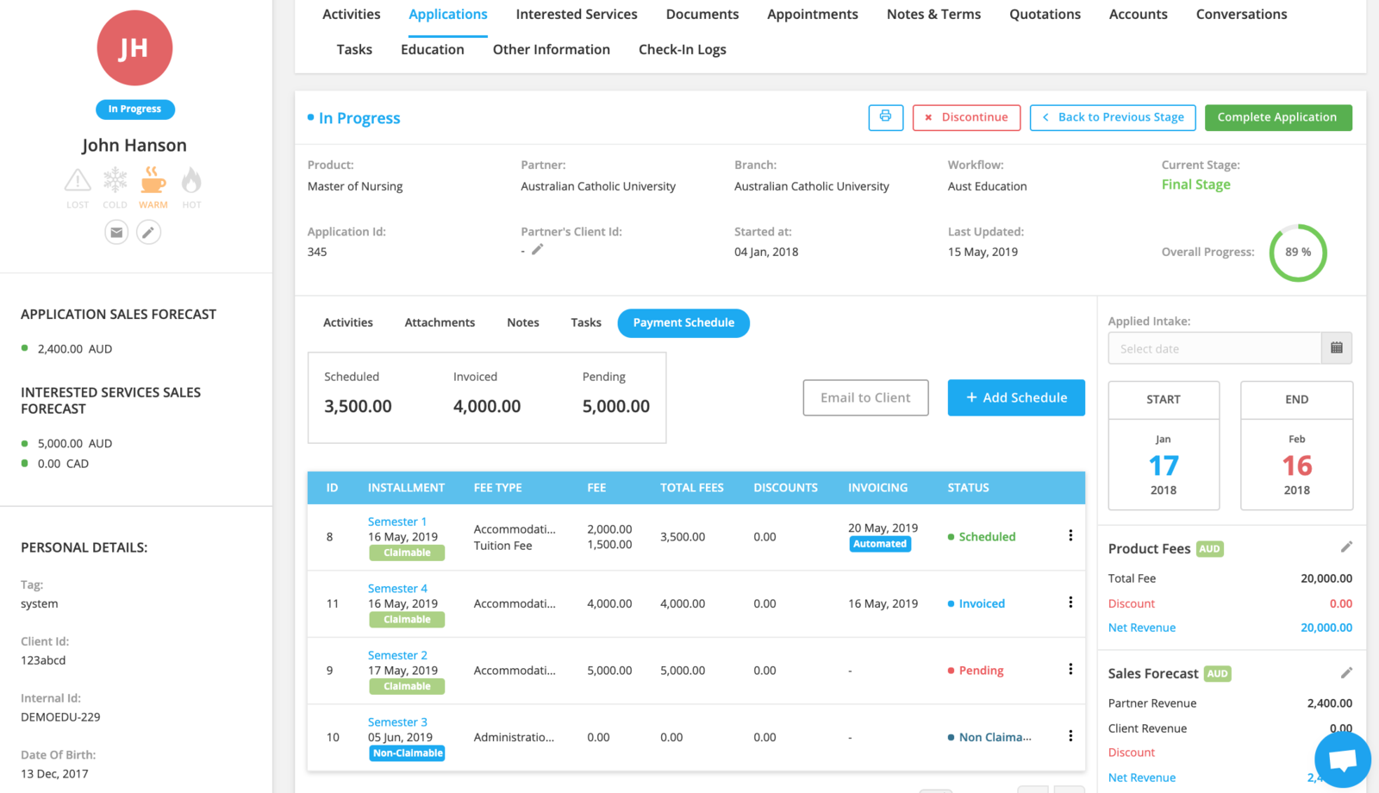1379x793 pixels.
Task: Mark the lead temperature as Hot
Action: point(190,182)
